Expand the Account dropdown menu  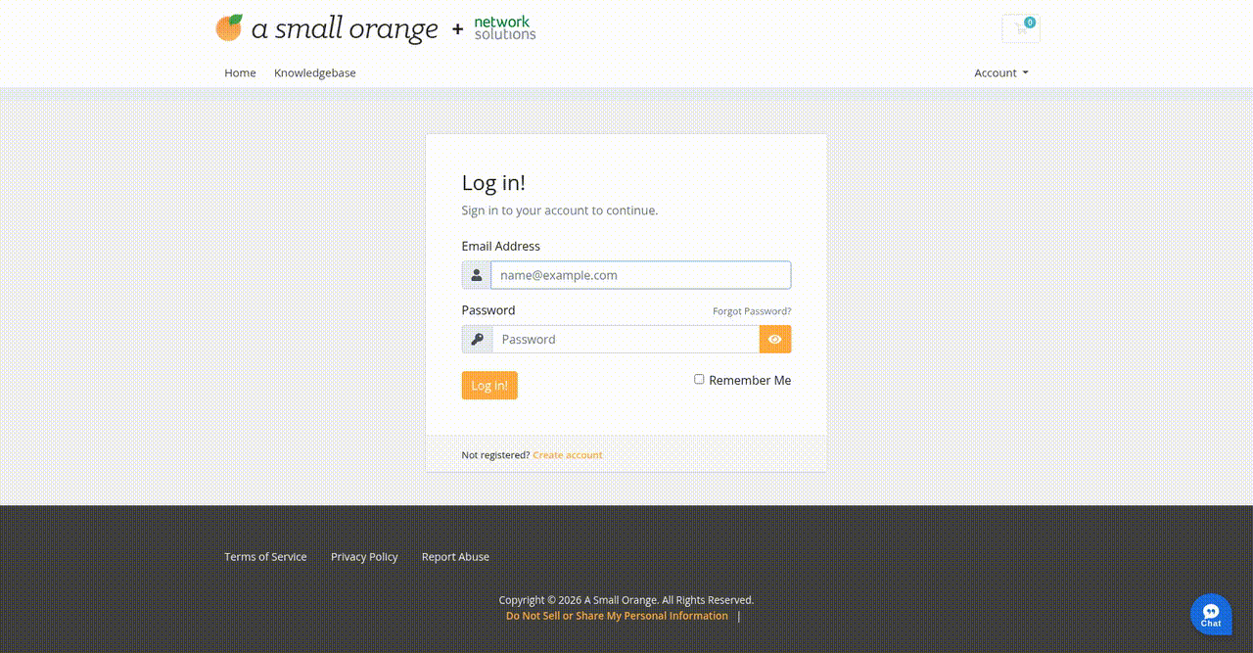click(1001, 72)
